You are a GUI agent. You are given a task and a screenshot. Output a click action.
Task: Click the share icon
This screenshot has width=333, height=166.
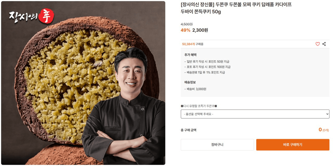(324, 44)
